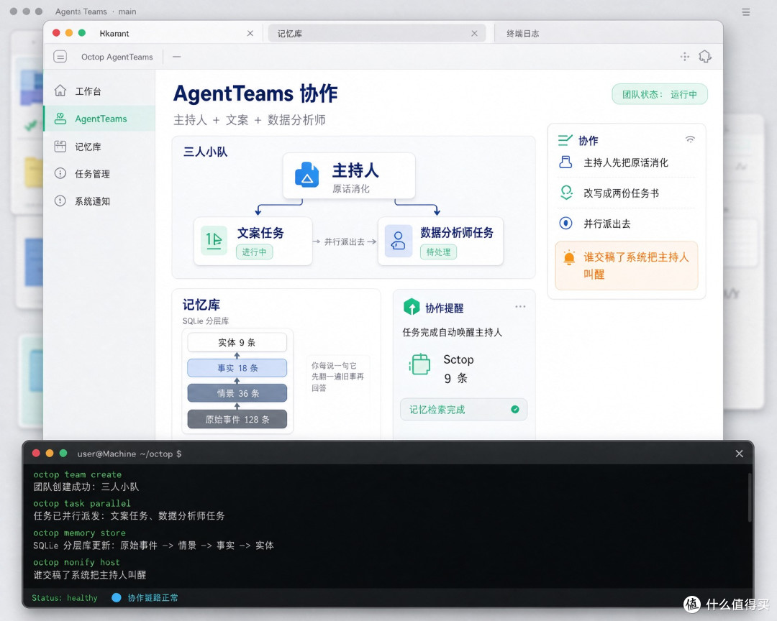Image resolution: width=777 pixels, height=621 pixels.
Task: Click the 'octop nonify host' terminal line
Action: [76, 562]
